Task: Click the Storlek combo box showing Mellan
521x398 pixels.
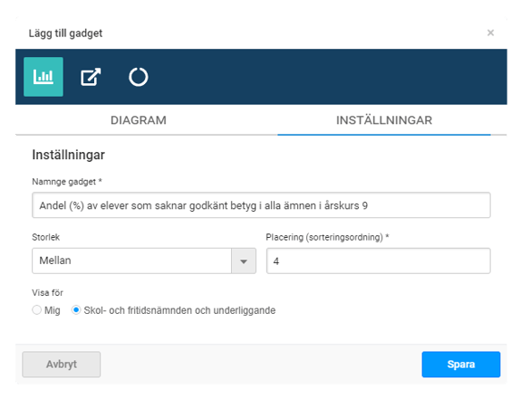Action: (144, 261)
